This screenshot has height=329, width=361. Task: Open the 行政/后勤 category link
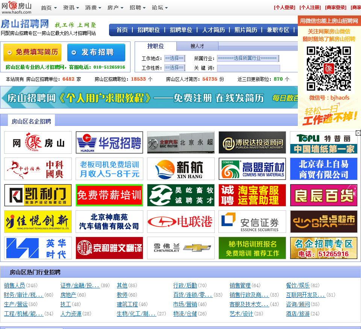point(185,286)
